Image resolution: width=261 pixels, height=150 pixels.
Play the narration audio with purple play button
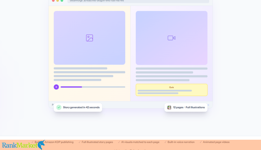tap(56, 87)
